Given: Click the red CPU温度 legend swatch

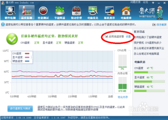Looking at the screenshot, I should coord(27,53).
